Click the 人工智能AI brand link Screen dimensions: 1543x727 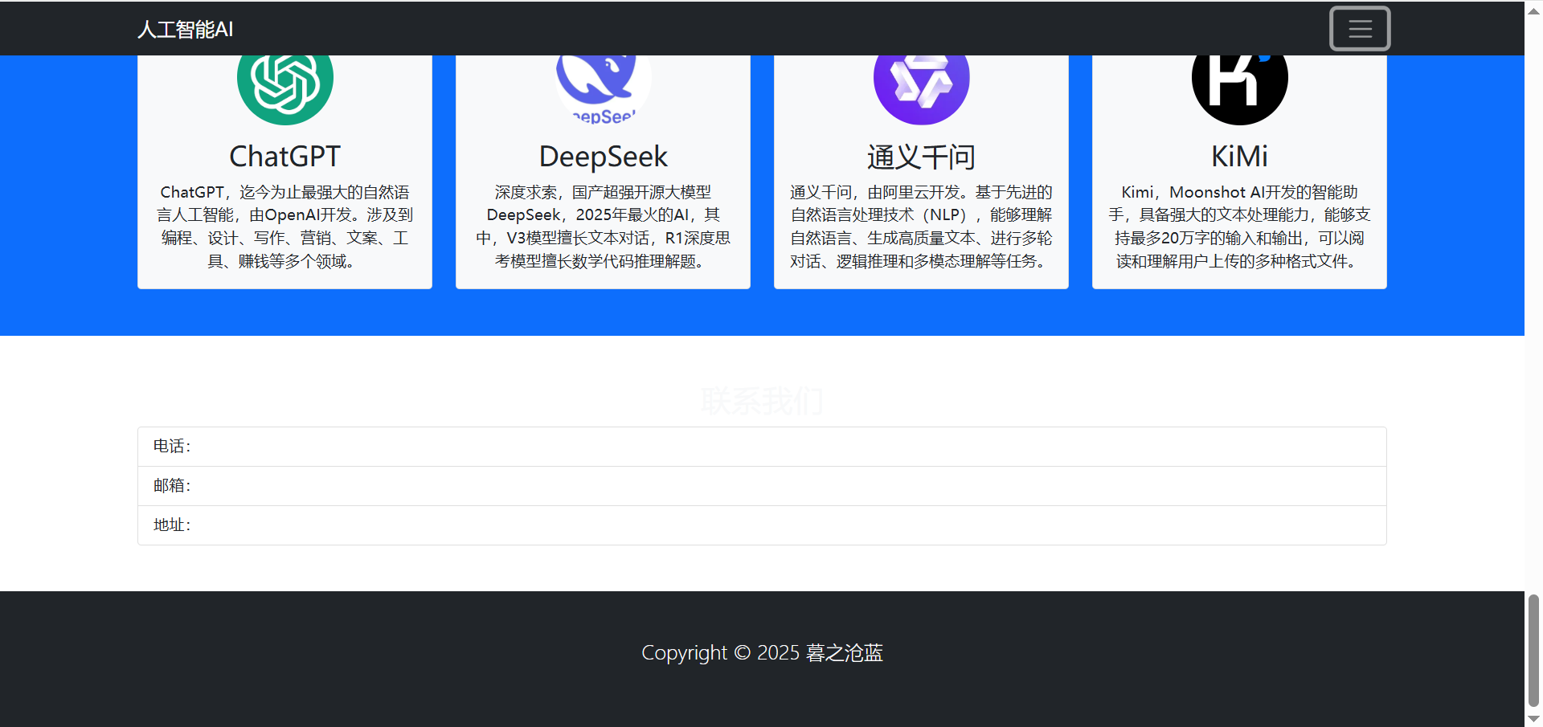(186, 30)
